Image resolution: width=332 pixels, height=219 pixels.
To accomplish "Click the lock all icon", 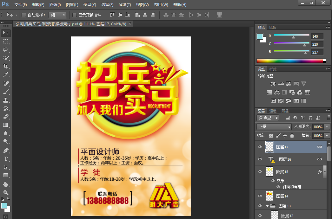I will point(292,136).
